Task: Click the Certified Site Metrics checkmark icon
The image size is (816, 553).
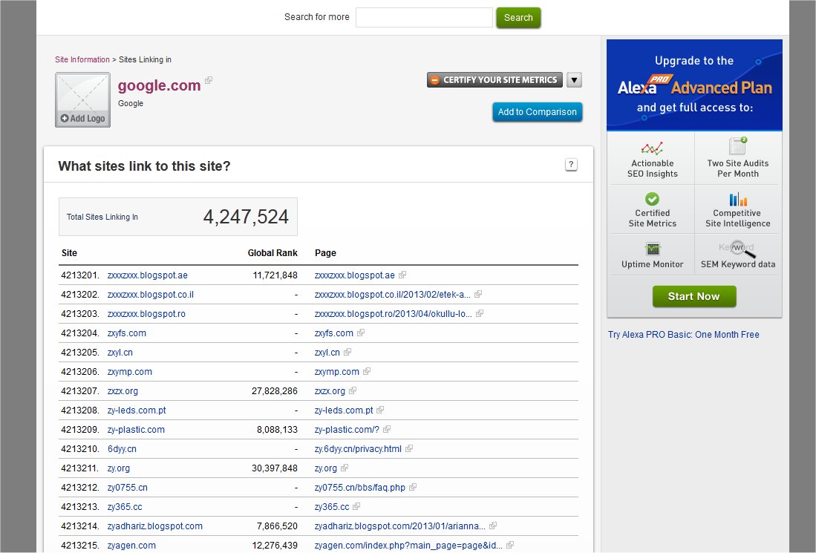Action: [652, 198]
